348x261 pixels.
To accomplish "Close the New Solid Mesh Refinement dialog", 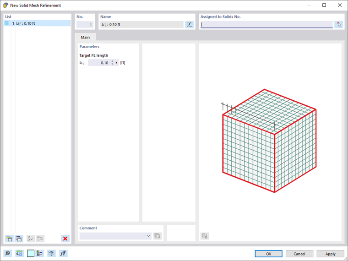I will 340,5.
